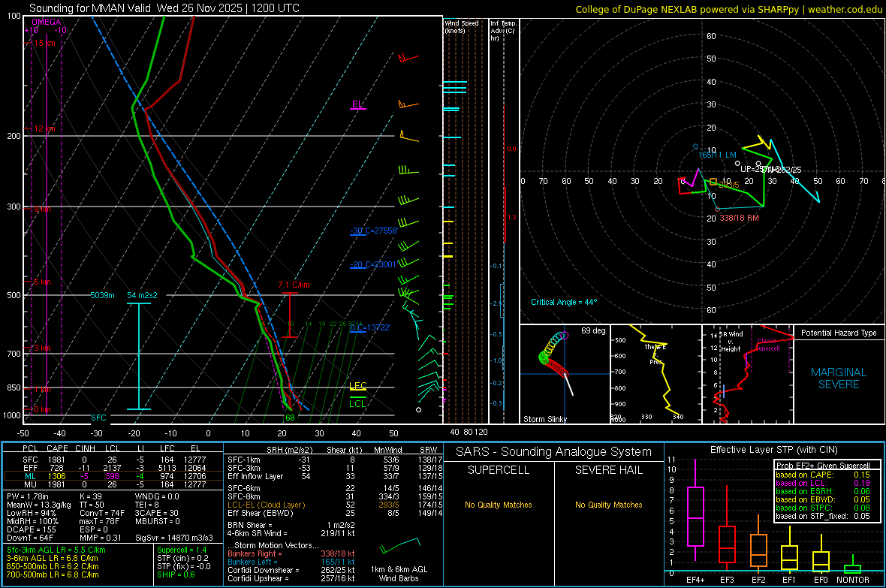Click the 'Sfc-3km AGL LR = 5.5 C/km' line
The width and height of the screenshot is (886, 588).
(56, 550)
